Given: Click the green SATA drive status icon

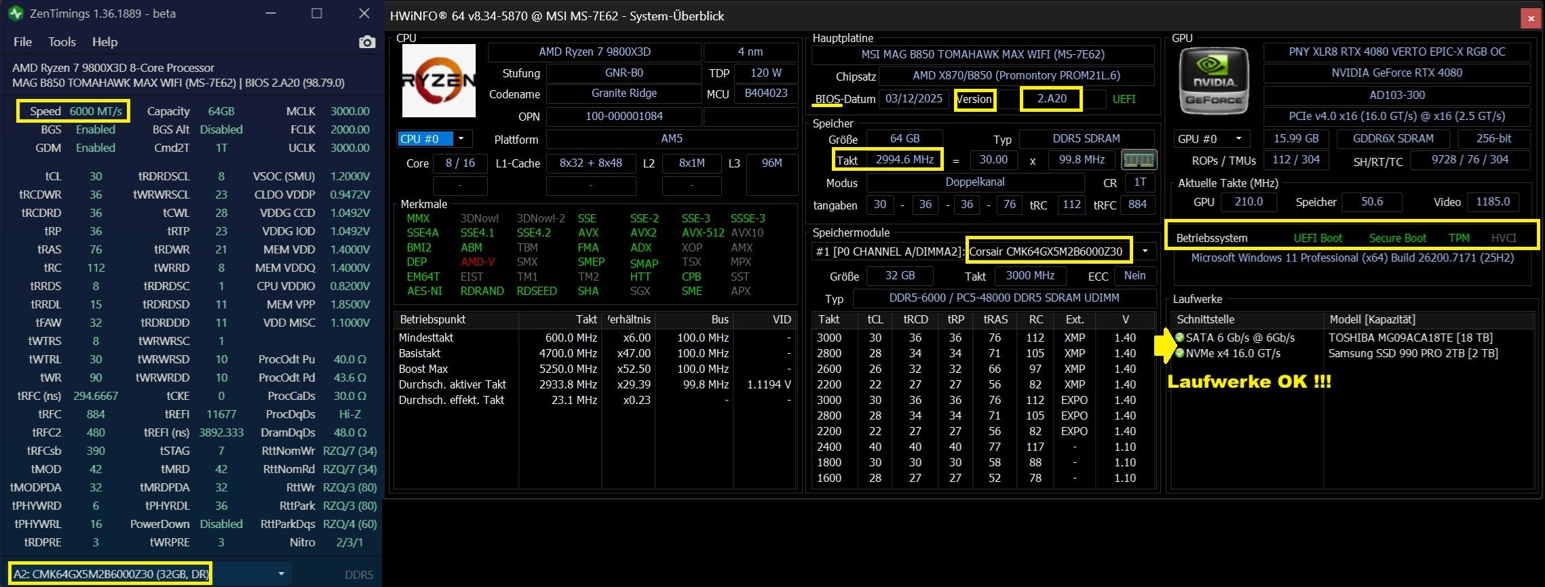Looking at the screenshot, I should (1180, 337).
